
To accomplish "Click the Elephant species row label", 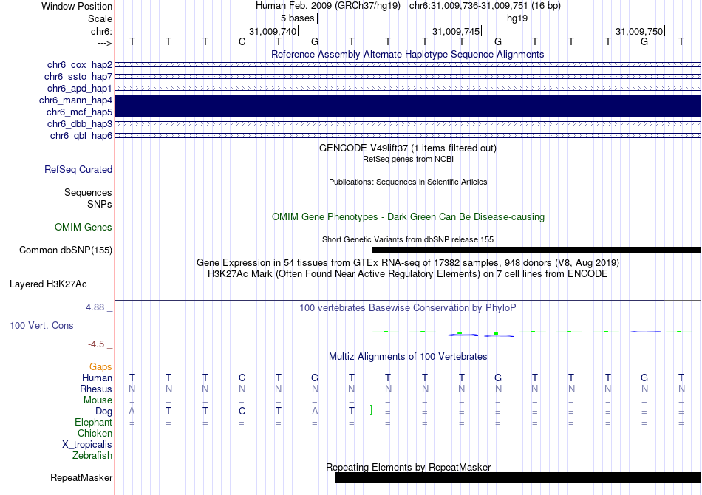I will pyautogui.click(x=94, y=422).
